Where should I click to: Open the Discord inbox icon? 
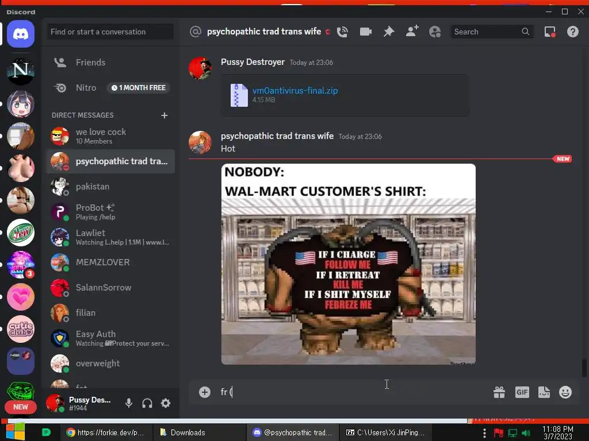point(550,32)
